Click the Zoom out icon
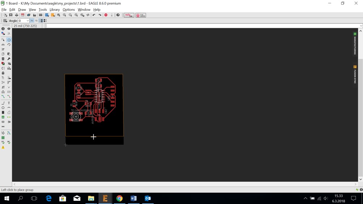 click(70, 15)
